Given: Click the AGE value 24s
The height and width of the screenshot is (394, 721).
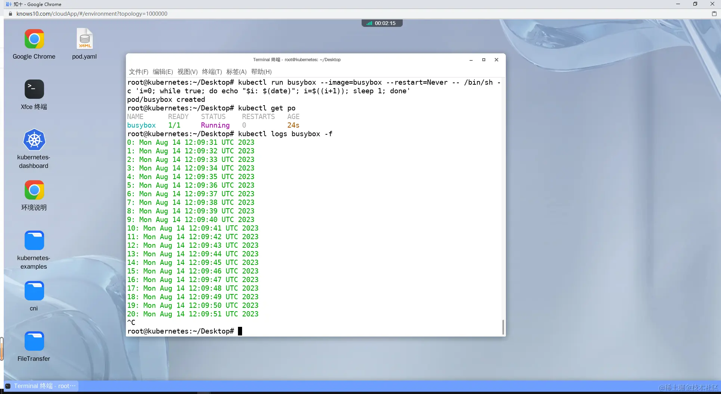Looking at the screenshot, I should [x=293, y=125].
